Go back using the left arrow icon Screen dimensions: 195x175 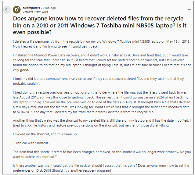(7, 10)
